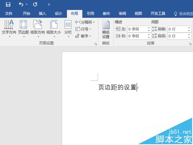Open the 分隔符 breaks dropdown

click(85, 22)
